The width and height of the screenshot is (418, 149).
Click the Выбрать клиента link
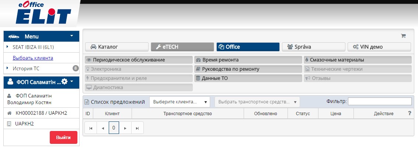tap(33, 58)
